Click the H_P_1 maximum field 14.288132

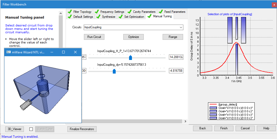pos(176,57)
